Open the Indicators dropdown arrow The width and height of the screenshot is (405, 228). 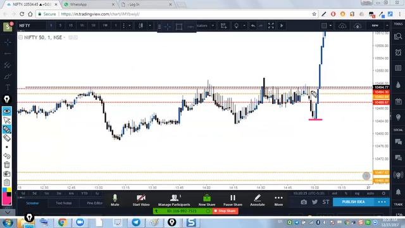coord(213,25)
